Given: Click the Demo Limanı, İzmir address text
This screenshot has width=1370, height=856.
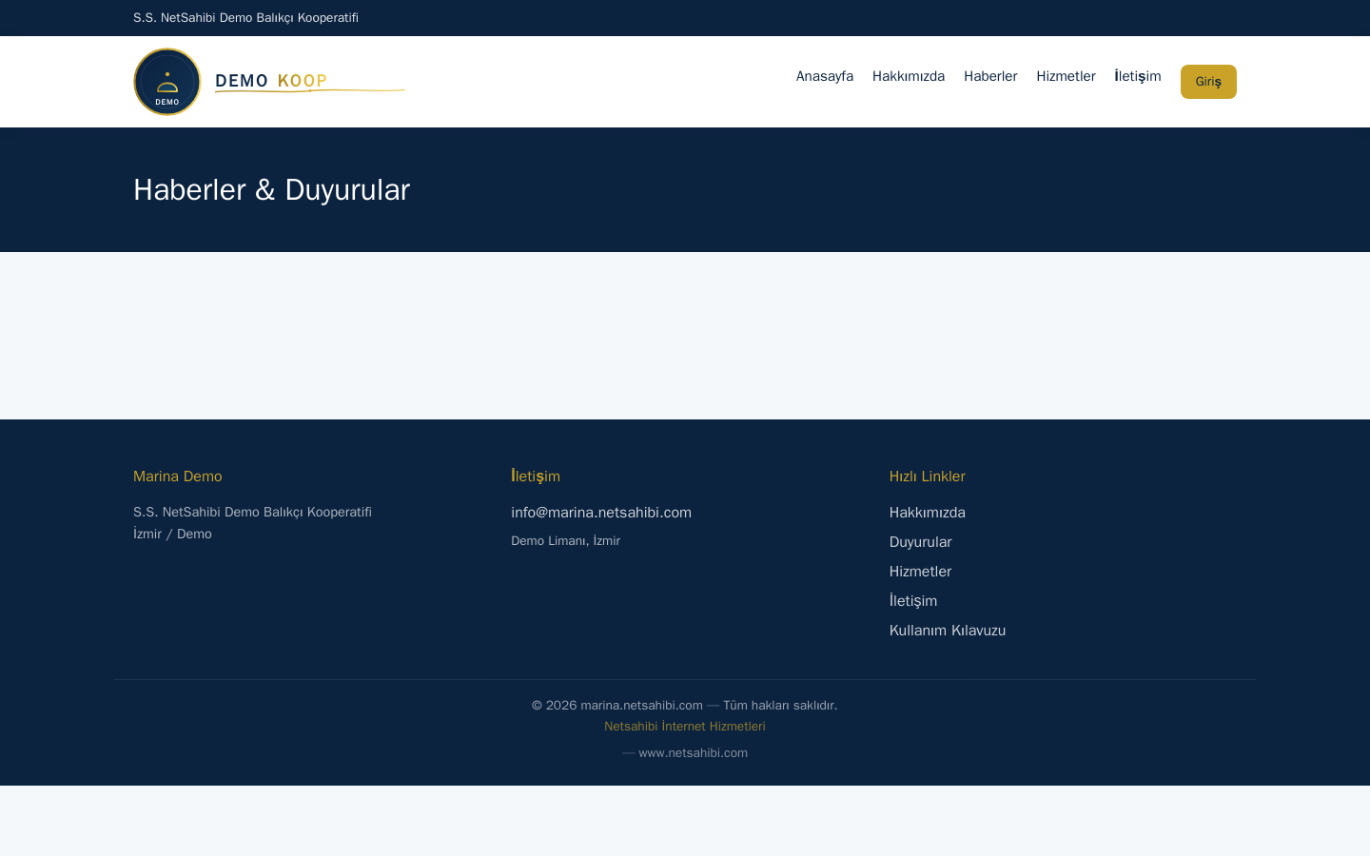Looking at the screenshot, I should click(x=565, y=541).
